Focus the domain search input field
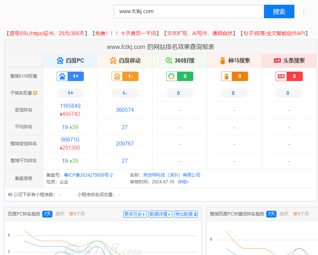318x255 pixels. point(189,11)
